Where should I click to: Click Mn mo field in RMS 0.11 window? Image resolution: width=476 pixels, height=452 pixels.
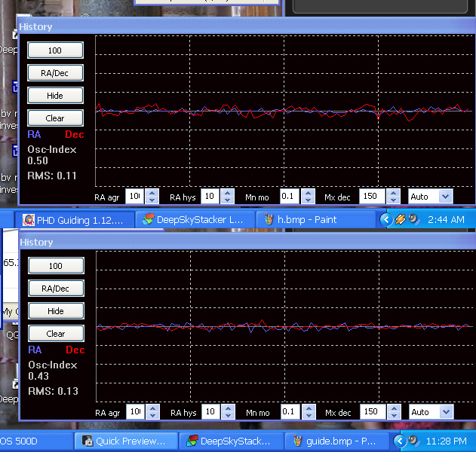(290, 196)
